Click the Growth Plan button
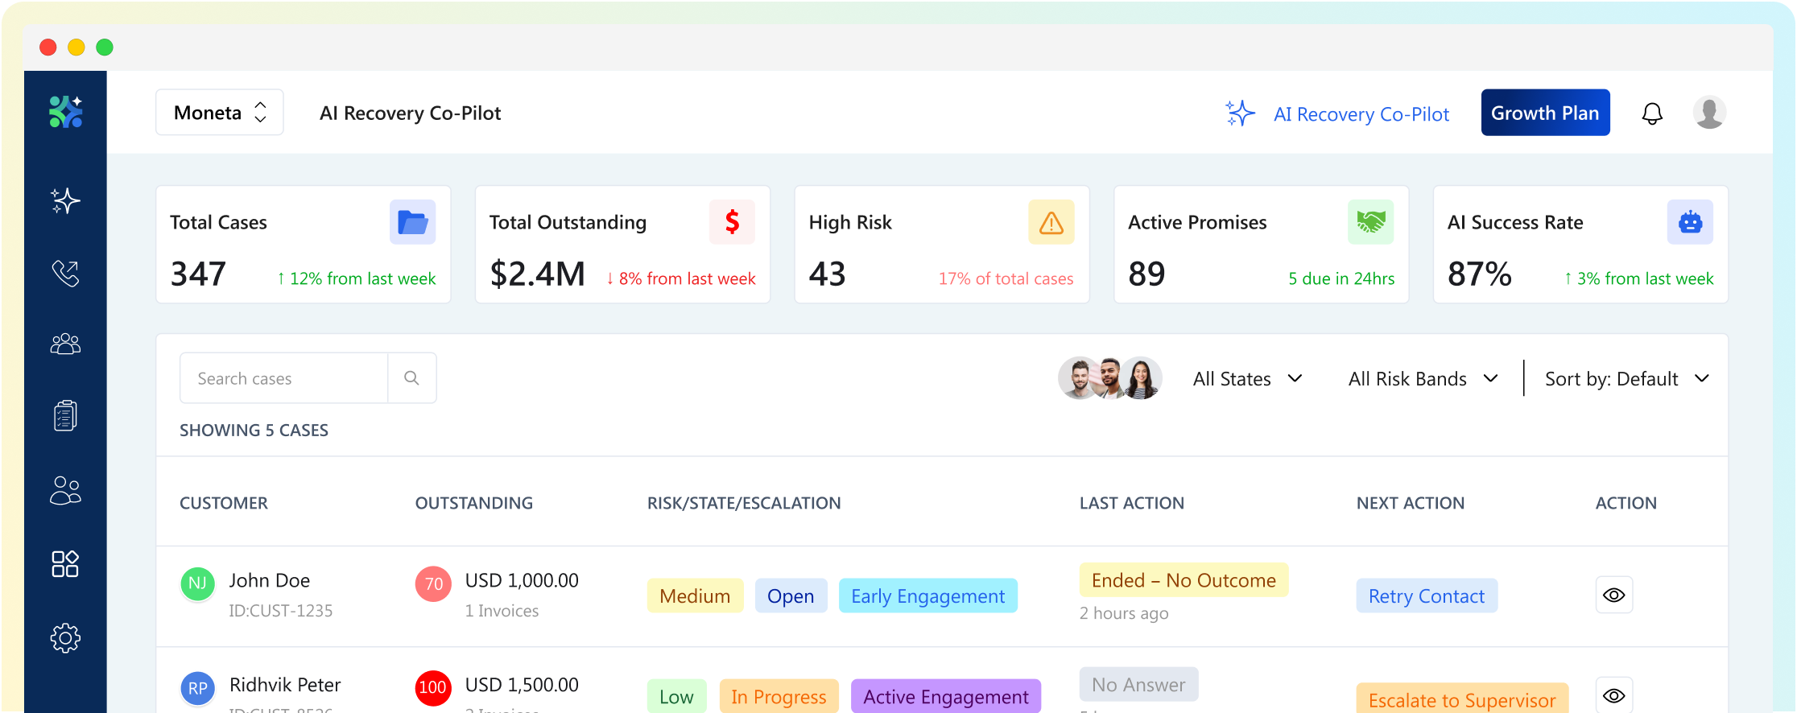 click(x=1544, y=113)
